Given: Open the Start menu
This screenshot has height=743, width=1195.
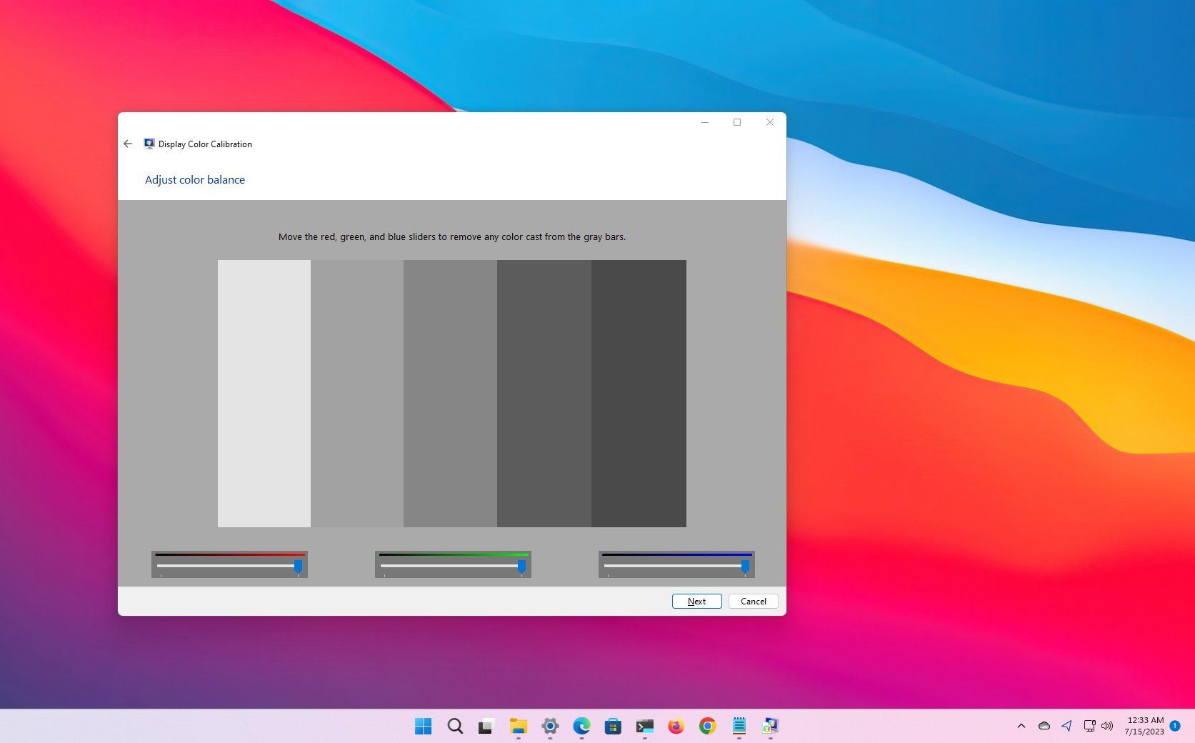Looking at the screenshot, I should coord(424,726).
